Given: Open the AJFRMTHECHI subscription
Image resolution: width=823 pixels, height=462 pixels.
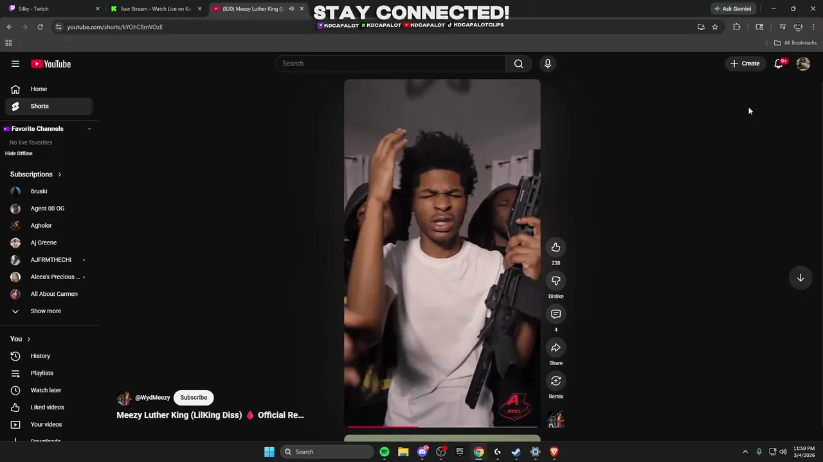Looking at the screenshot, I should click(49, 260).
